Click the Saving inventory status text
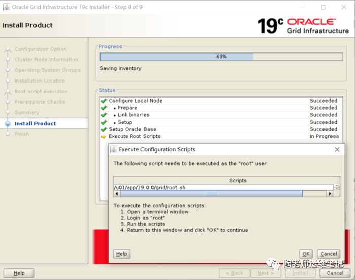 [x=121, y=68]
